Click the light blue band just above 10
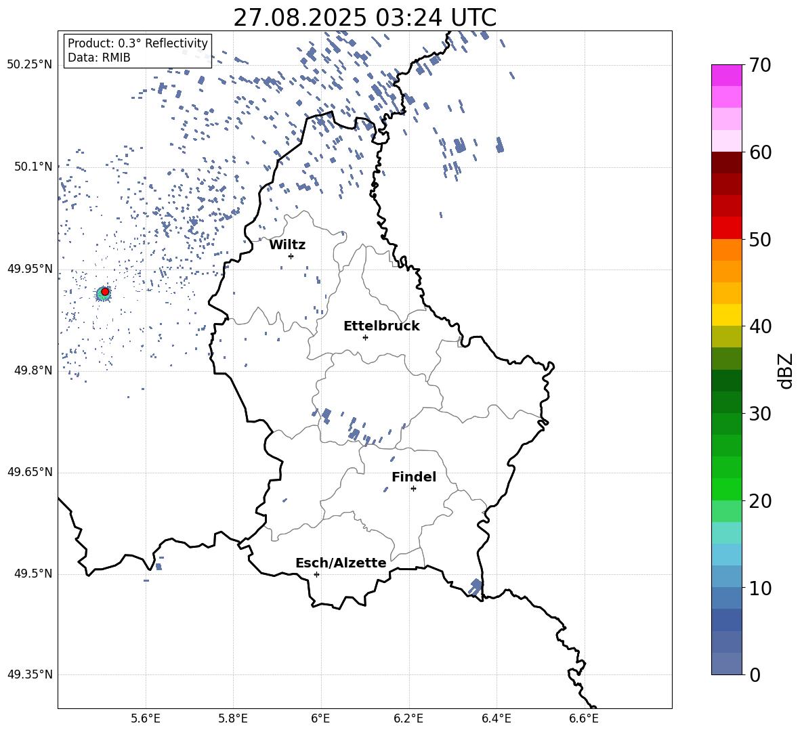802x732 pixels. [x=727, y=576]
